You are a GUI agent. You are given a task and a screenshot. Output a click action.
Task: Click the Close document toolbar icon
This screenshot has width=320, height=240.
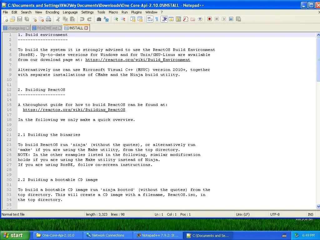[34, 19]
